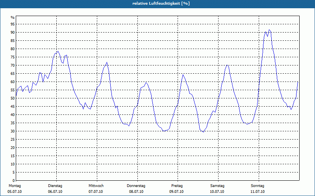
Task: Click the 'Montag' day label
Action: (x=15, y=186)
